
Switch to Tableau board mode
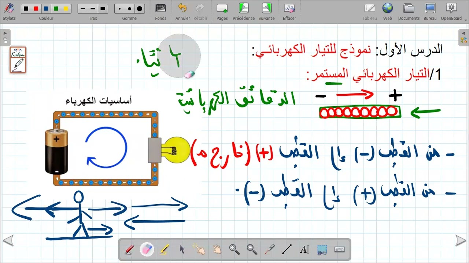[x=370, y=11]
